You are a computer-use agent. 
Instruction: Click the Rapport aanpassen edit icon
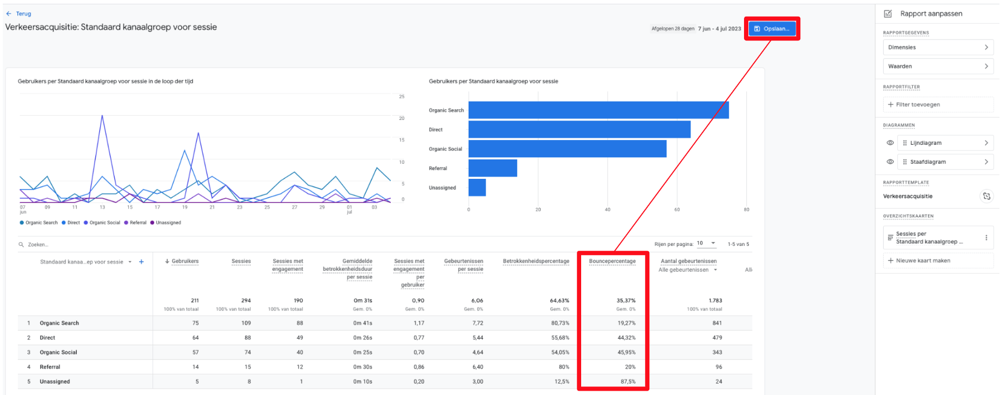point(888,14)
